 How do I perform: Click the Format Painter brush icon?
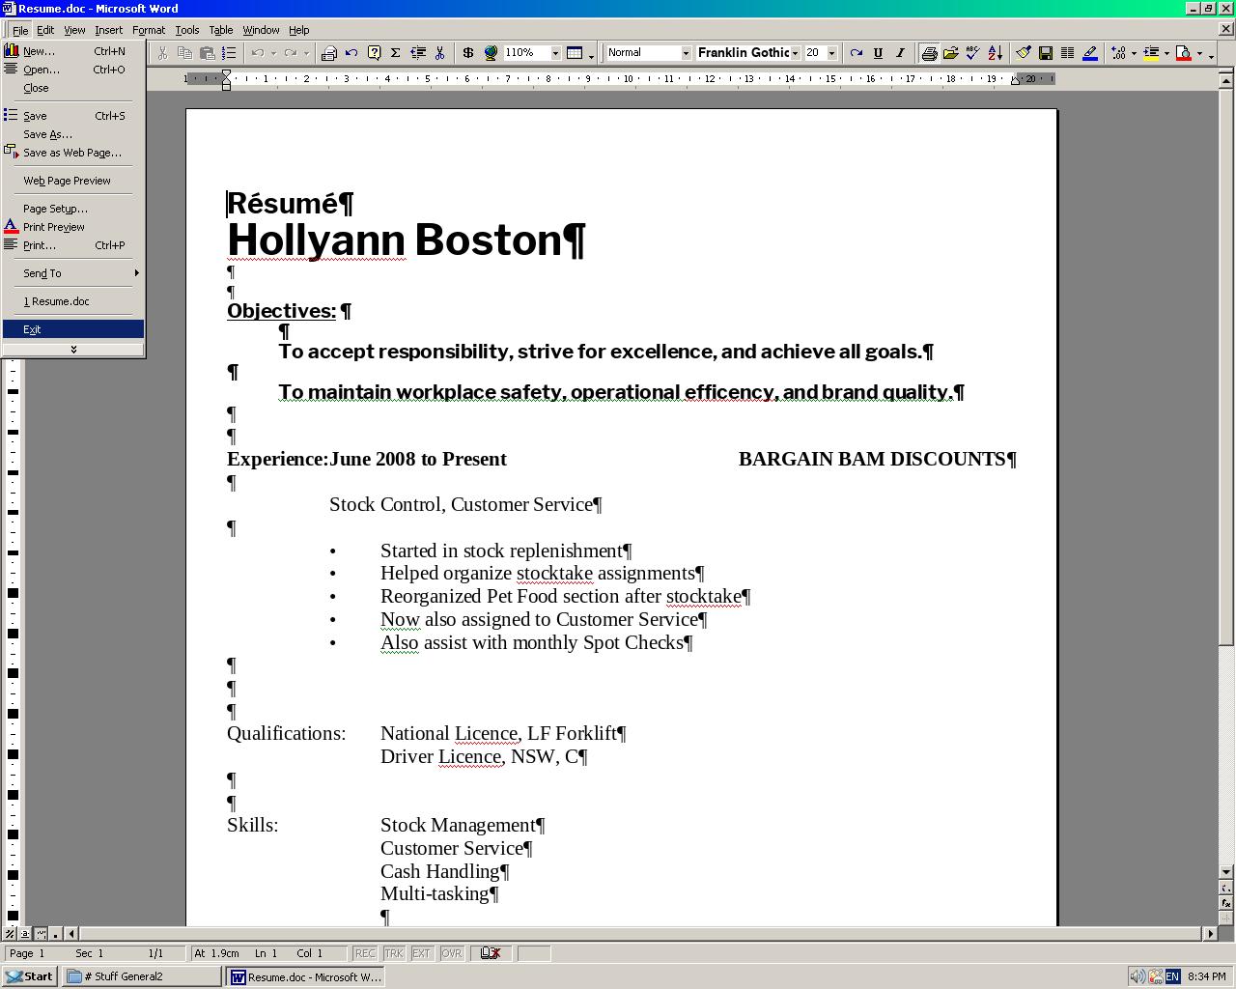coord(1024,53)
